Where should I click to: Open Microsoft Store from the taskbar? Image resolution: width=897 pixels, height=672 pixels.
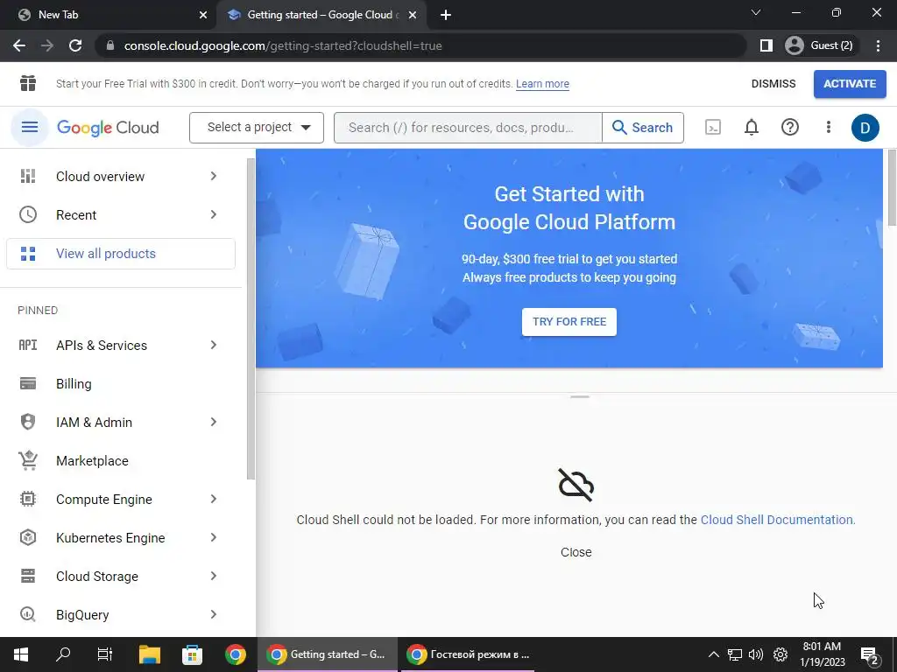pyautogui.click(x=192, y=654)
